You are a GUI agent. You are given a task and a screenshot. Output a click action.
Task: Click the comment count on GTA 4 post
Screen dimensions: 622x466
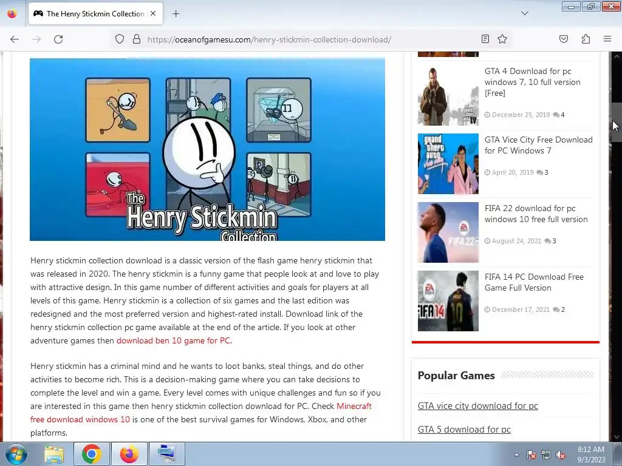tap(559, 115)
